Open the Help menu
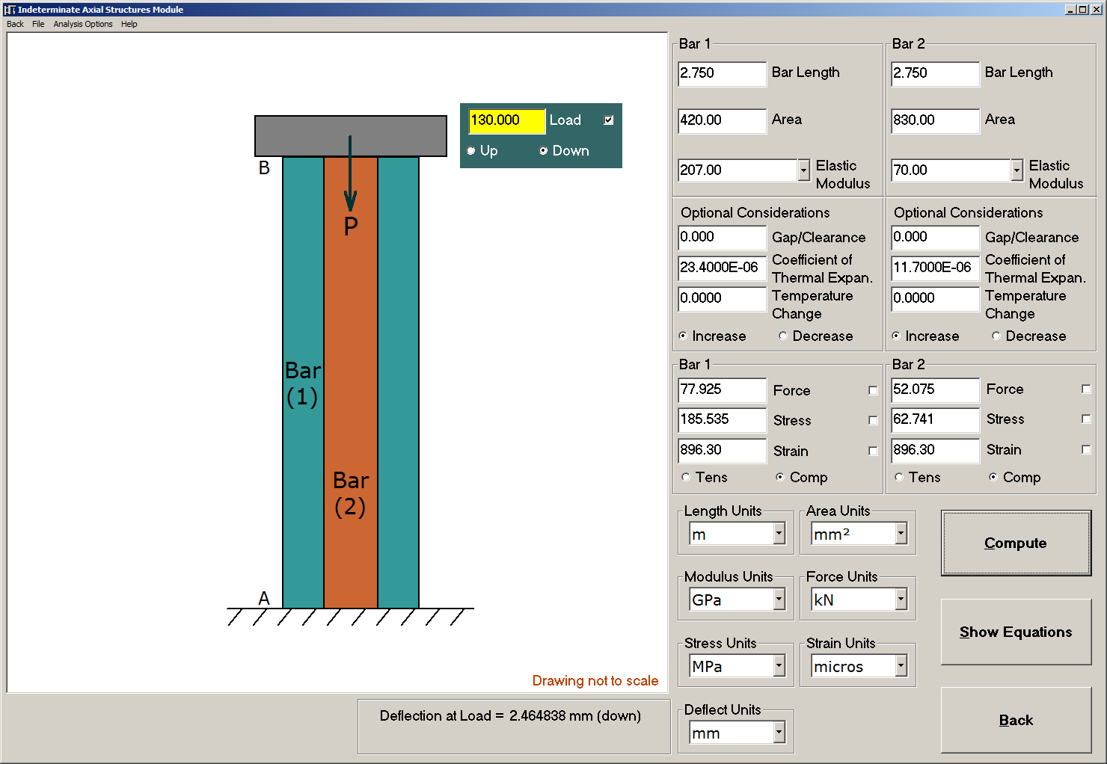Viewport: 1107px width, 764px height. 129,24
